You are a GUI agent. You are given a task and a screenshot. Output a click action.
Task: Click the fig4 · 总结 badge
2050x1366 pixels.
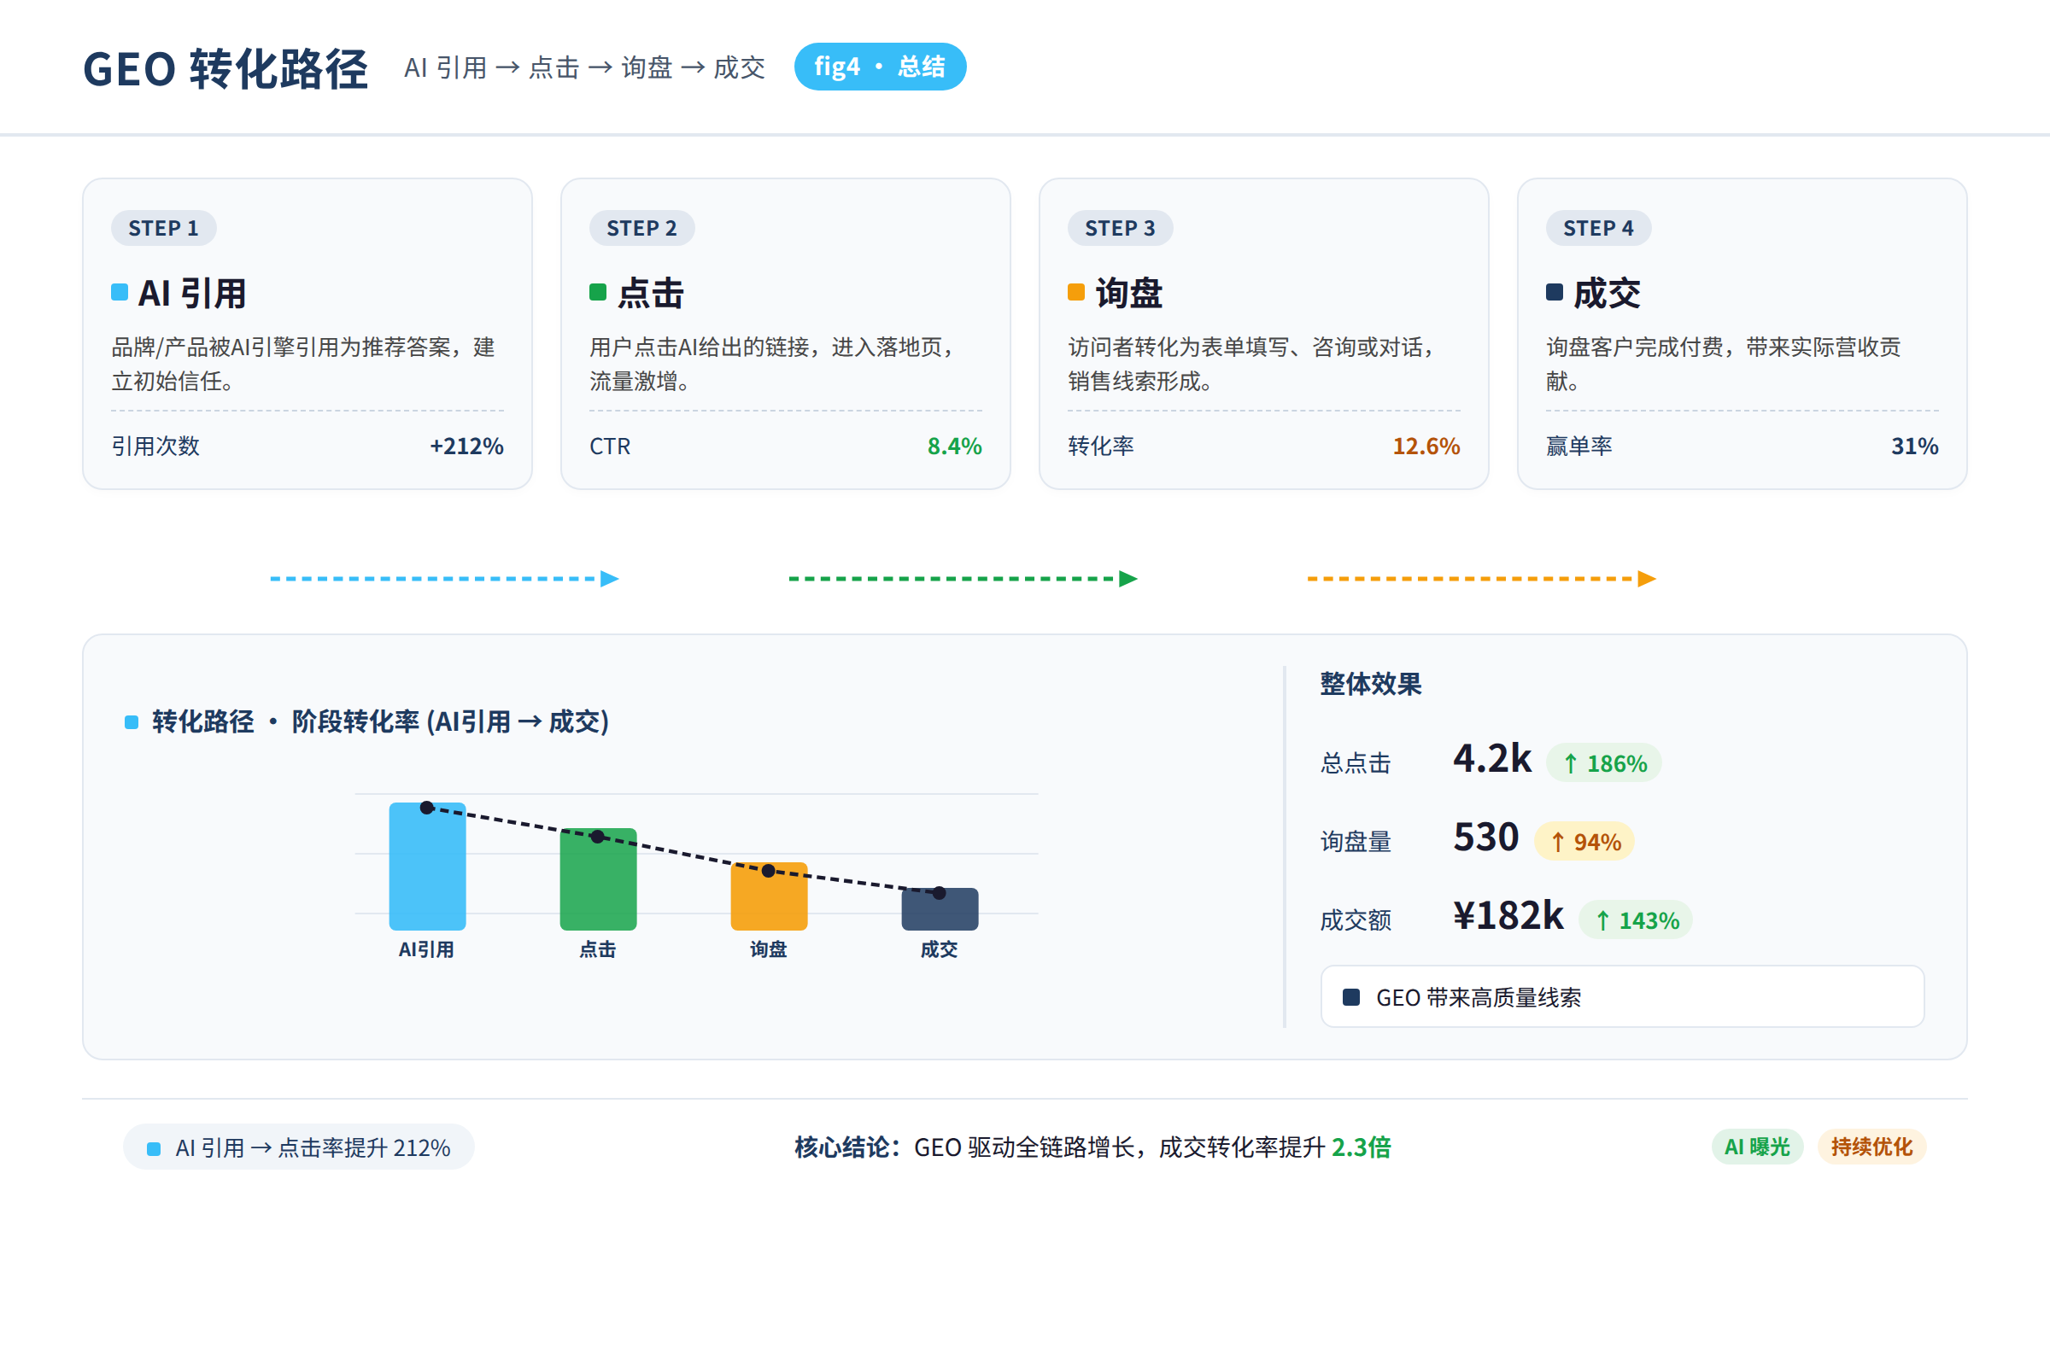point(880,67)
